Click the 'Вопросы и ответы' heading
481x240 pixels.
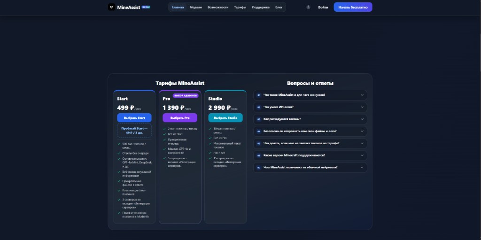pyautogui.click(x=310, y=83)
